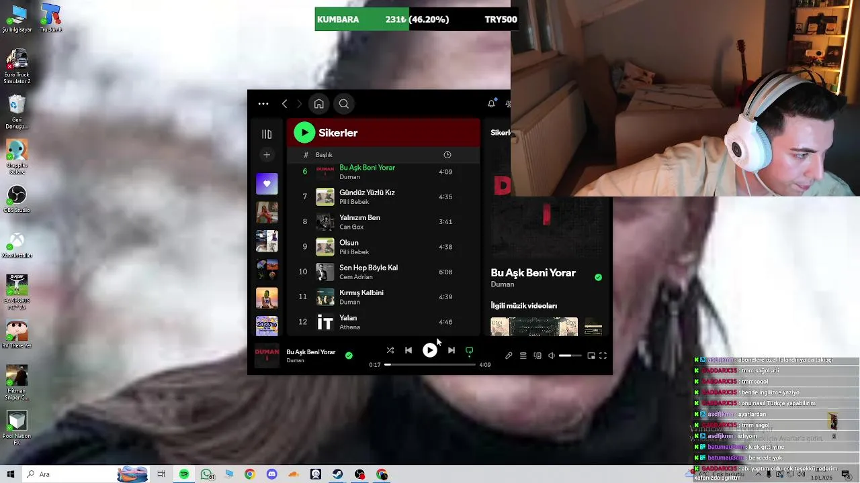The height and width of the screenshot is (483, 860).
Task: Open Spotify search
Action: (344, 104)
